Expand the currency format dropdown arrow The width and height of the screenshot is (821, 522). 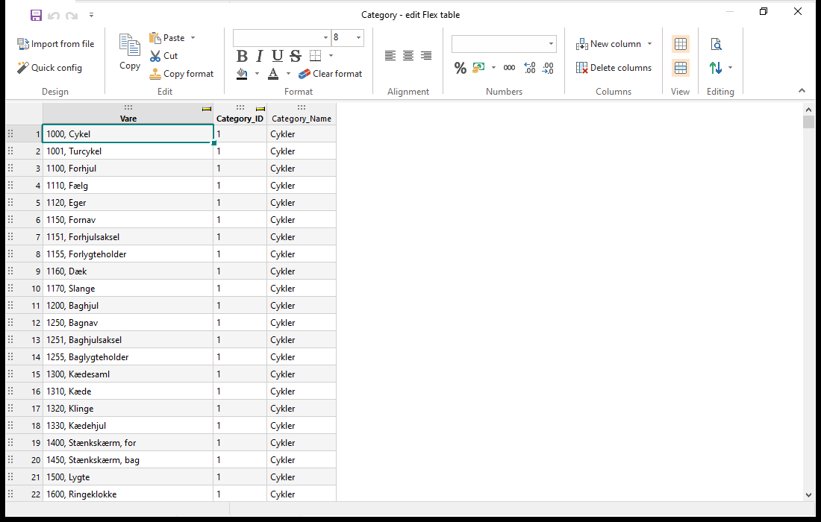(x=494, y=67)
